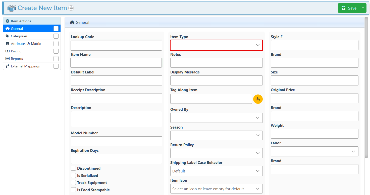Enable the Discontinued checkbox
370x195 pixels.
pyautogui.click(x=73, y=168)
